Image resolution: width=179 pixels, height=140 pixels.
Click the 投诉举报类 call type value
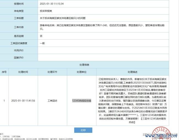[x=46, y=11]
